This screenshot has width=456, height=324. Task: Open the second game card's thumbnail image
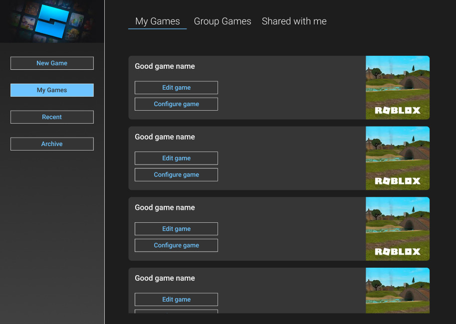tap(398, 158)
